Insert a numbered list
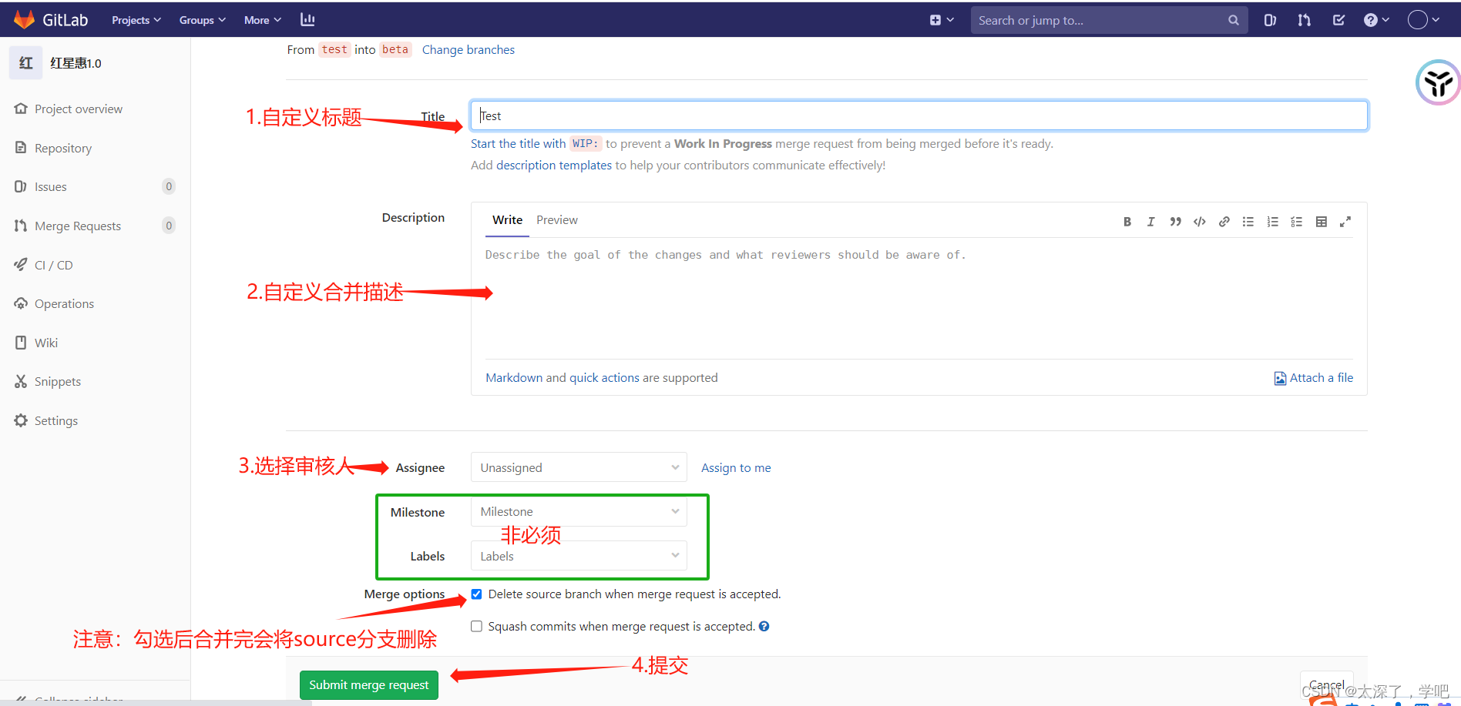1461x706 pixels. (1272, 221)
